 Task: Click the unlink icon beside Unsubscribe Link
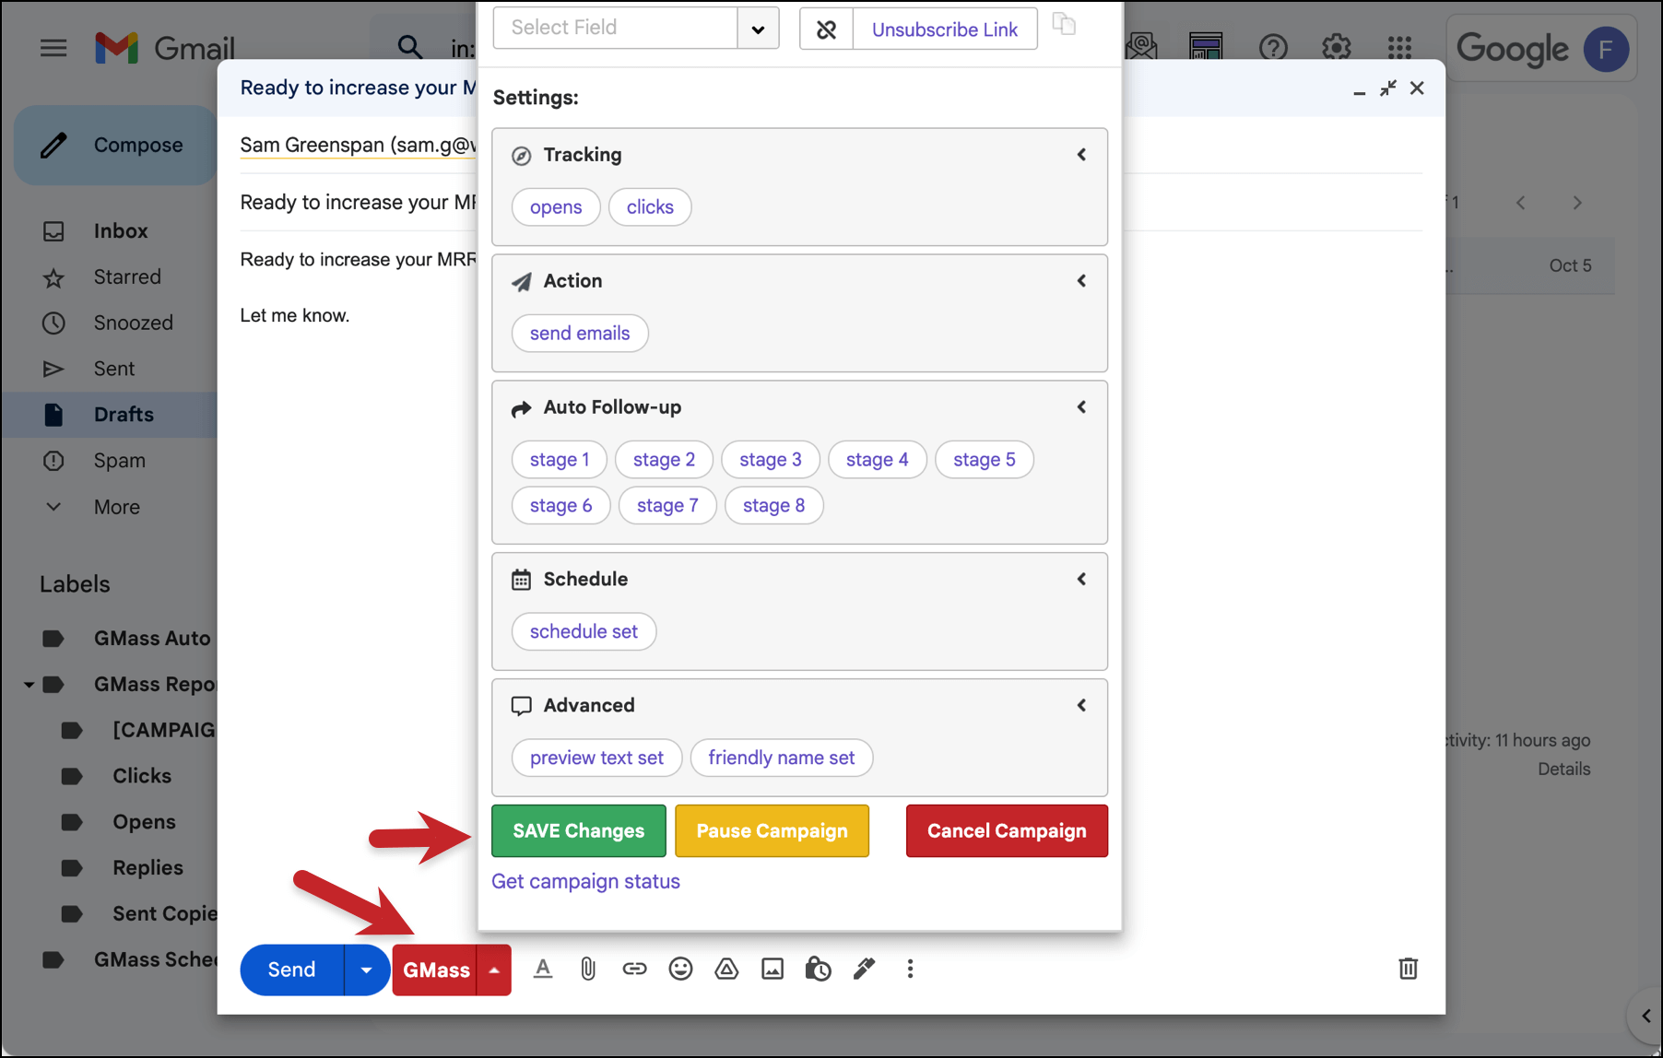(826, 29)
